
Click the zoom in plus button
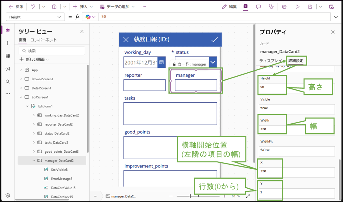[x=224, y=196]
